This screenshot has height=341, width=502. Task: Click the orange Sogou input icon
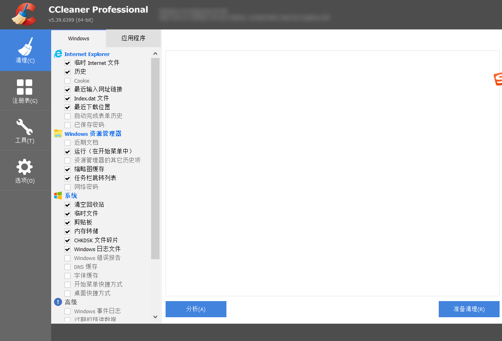point(498,79)
